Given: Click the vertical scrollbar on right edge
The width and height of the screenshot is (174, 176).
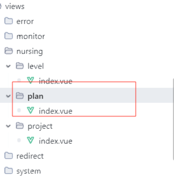Looking at the screenshot, I should (173, 119).
